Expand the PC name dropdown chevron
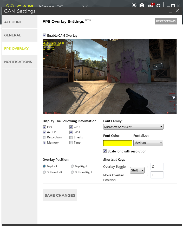Screen dimensions: 183x231 (x=85, y=6)
